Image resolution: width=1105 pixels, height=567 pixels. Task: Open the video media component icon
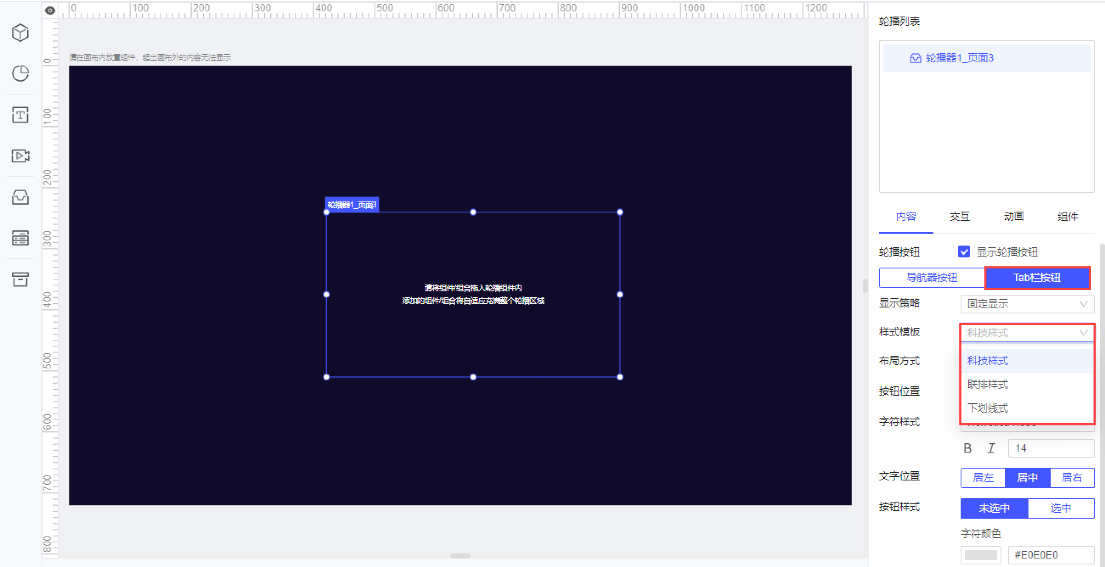20,156
